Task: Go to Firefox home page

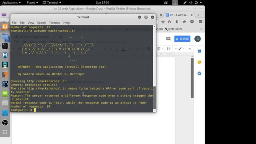Action: pyautogui.click(x=184, y=22)
